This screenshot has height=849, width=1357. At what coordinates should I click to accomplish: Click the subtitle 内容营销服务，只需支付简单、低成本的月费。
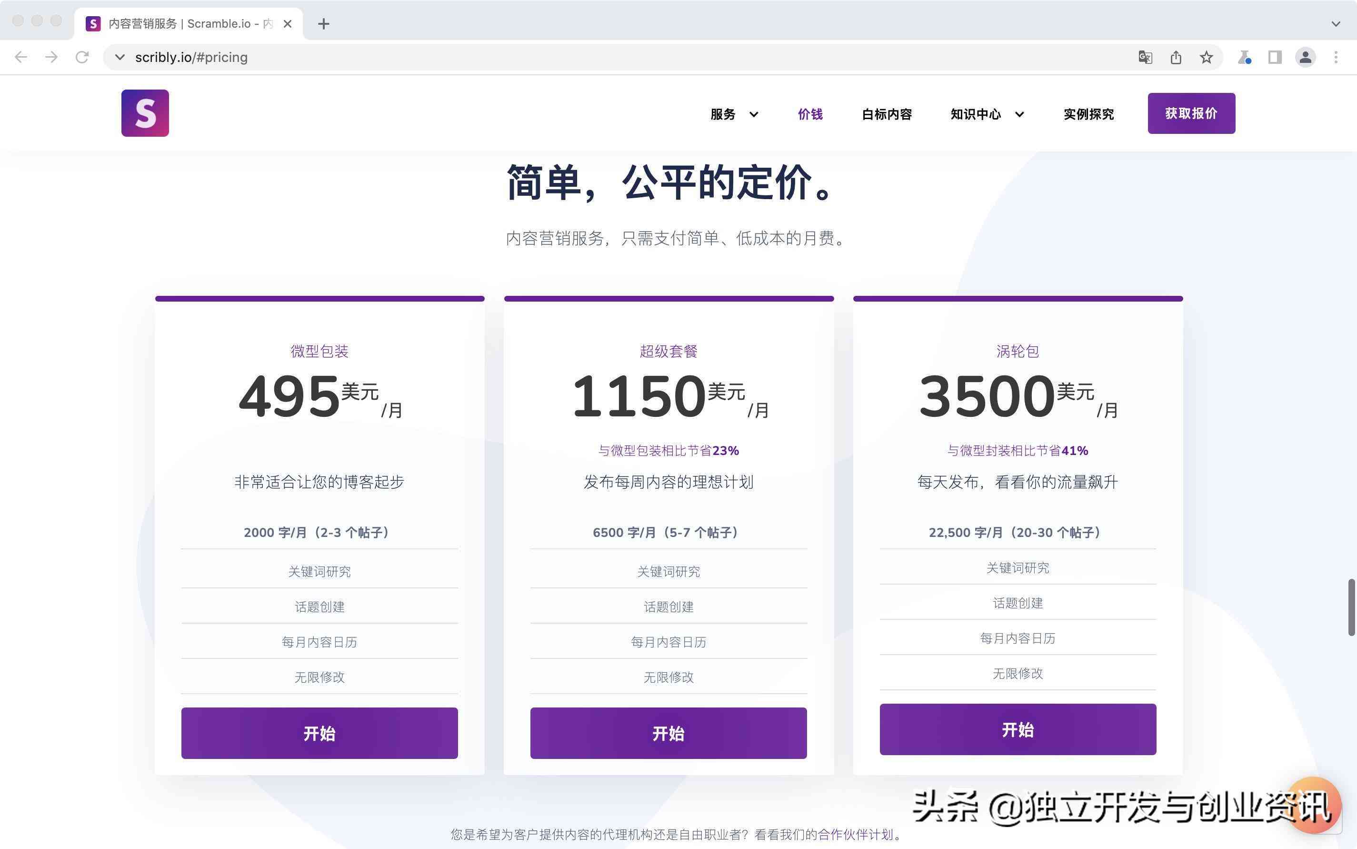pyautogui.click(x=676, y=238)
